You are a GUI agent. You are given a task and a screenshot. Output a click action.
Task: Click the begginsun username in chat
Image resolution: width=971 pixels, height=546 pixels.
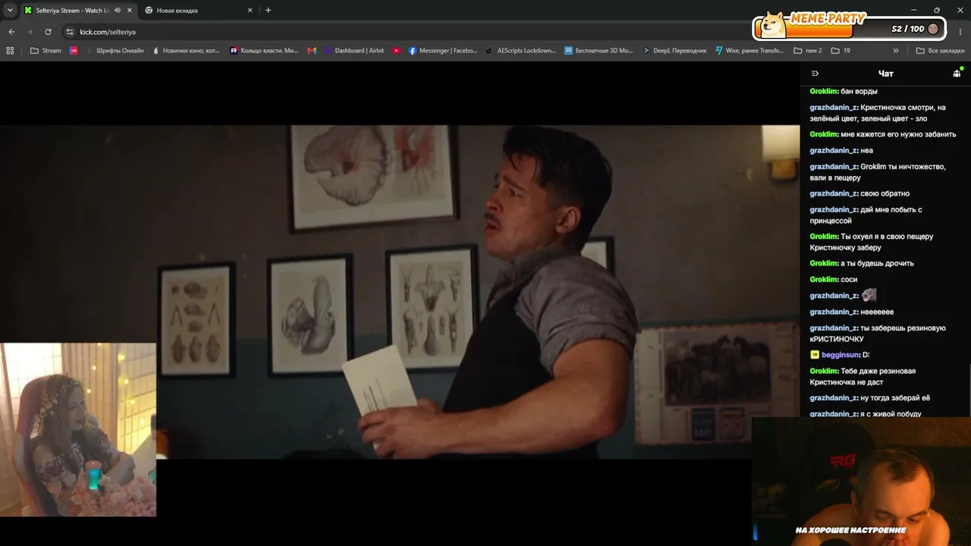point(841,355)
